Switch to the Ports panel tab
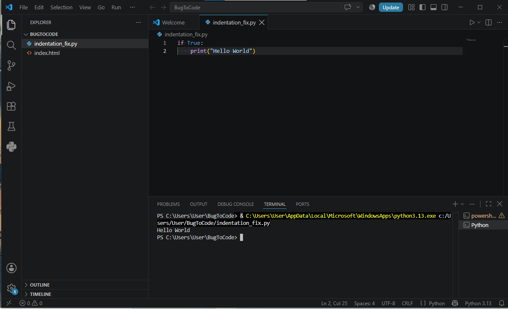The height and width of the screenshot is (309, 508). click(x=303, y=204)
